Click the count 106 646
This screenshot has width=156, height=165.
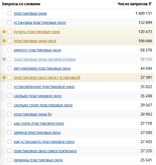pyautogui.click(x=145, y=41)
